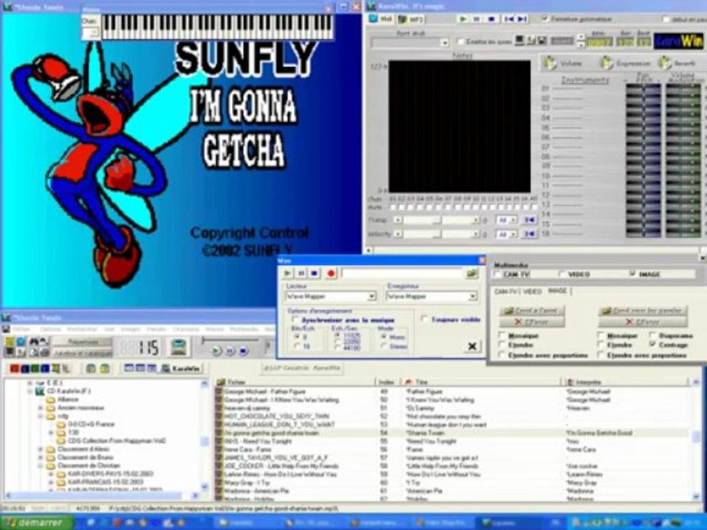Pause in the Wave recorder dialog
This screenshot has width=707, height=530.
301,273
